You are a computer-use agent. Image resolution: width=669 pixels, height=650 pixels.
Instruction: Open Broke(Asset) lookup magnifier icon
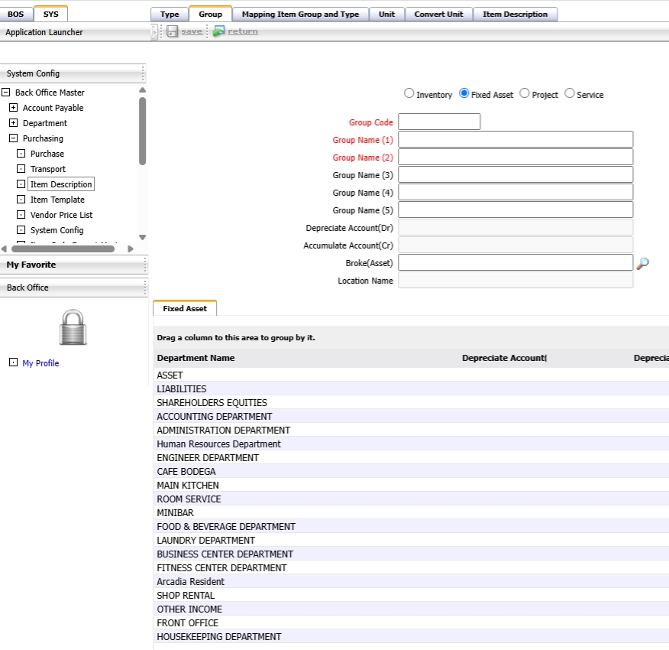point(642,263)
